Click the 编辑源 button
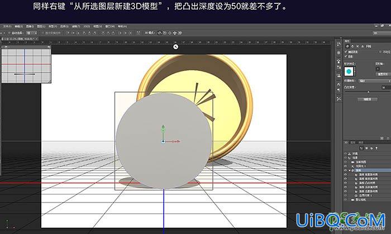Viewport: 391px width, 234px height. (368, 99)
